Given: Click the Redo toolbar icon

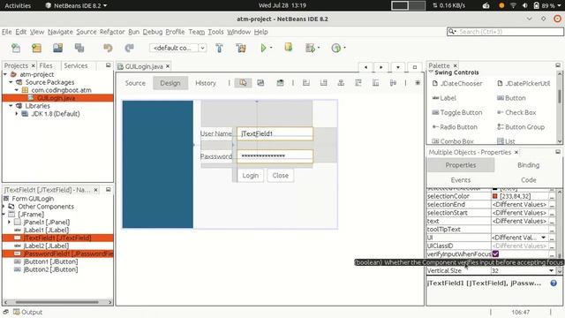Looking at the screenshot, I should click(129, 48).
